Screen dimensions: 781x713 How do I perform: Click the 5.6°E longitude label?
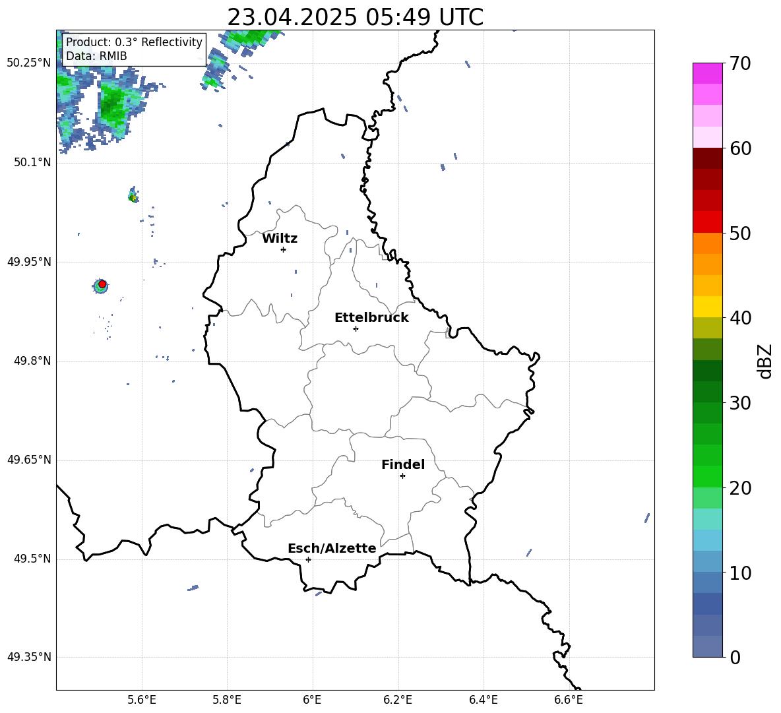pyautogui.click(x=142, y=700)
